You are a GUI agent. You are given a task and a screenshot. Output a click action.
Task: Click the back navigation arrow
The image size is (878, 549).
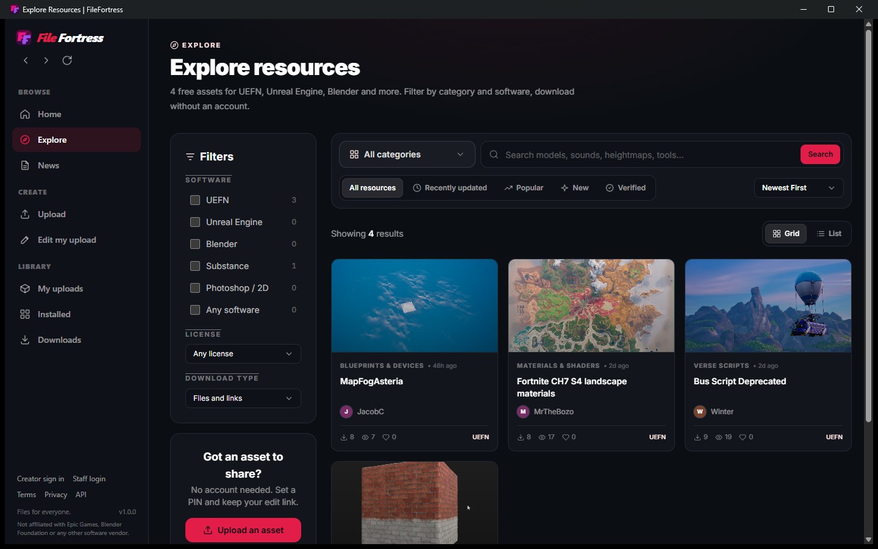coord(26,60)
